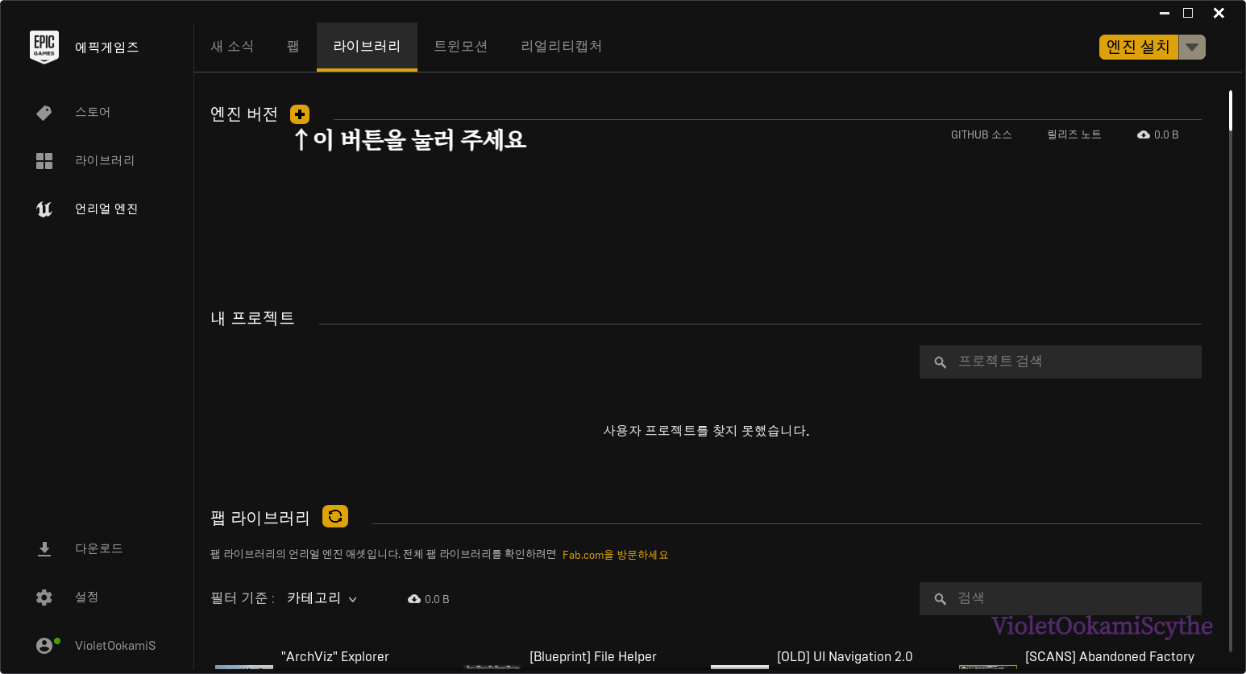
Task: Open the 다운로드 download icon
Action: coord(44,549)
